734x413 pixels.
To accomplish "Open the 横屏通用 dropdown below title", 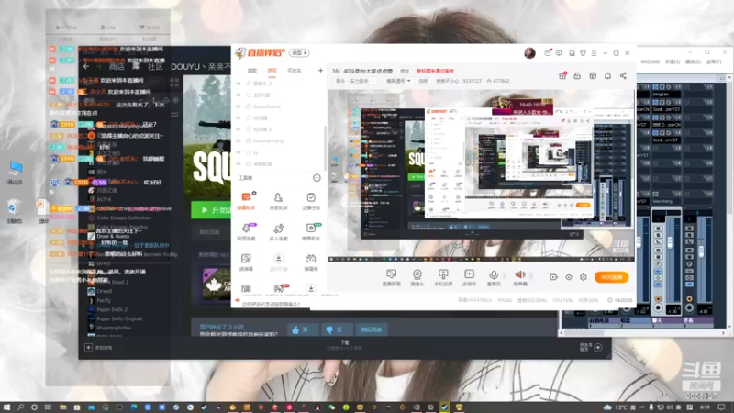I will coord(398,81).
